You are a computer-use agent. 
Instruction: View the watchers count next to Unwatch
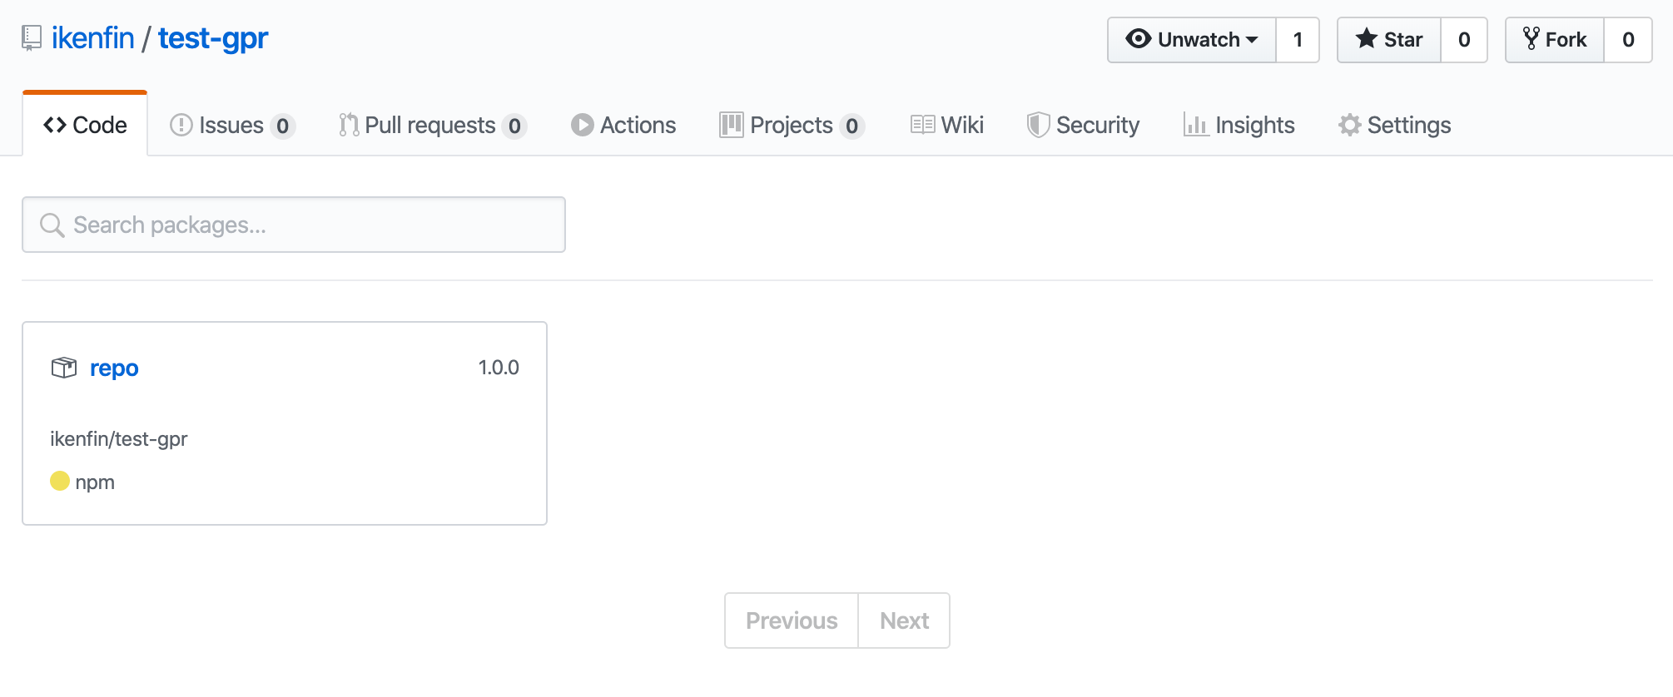point(1298,40)
